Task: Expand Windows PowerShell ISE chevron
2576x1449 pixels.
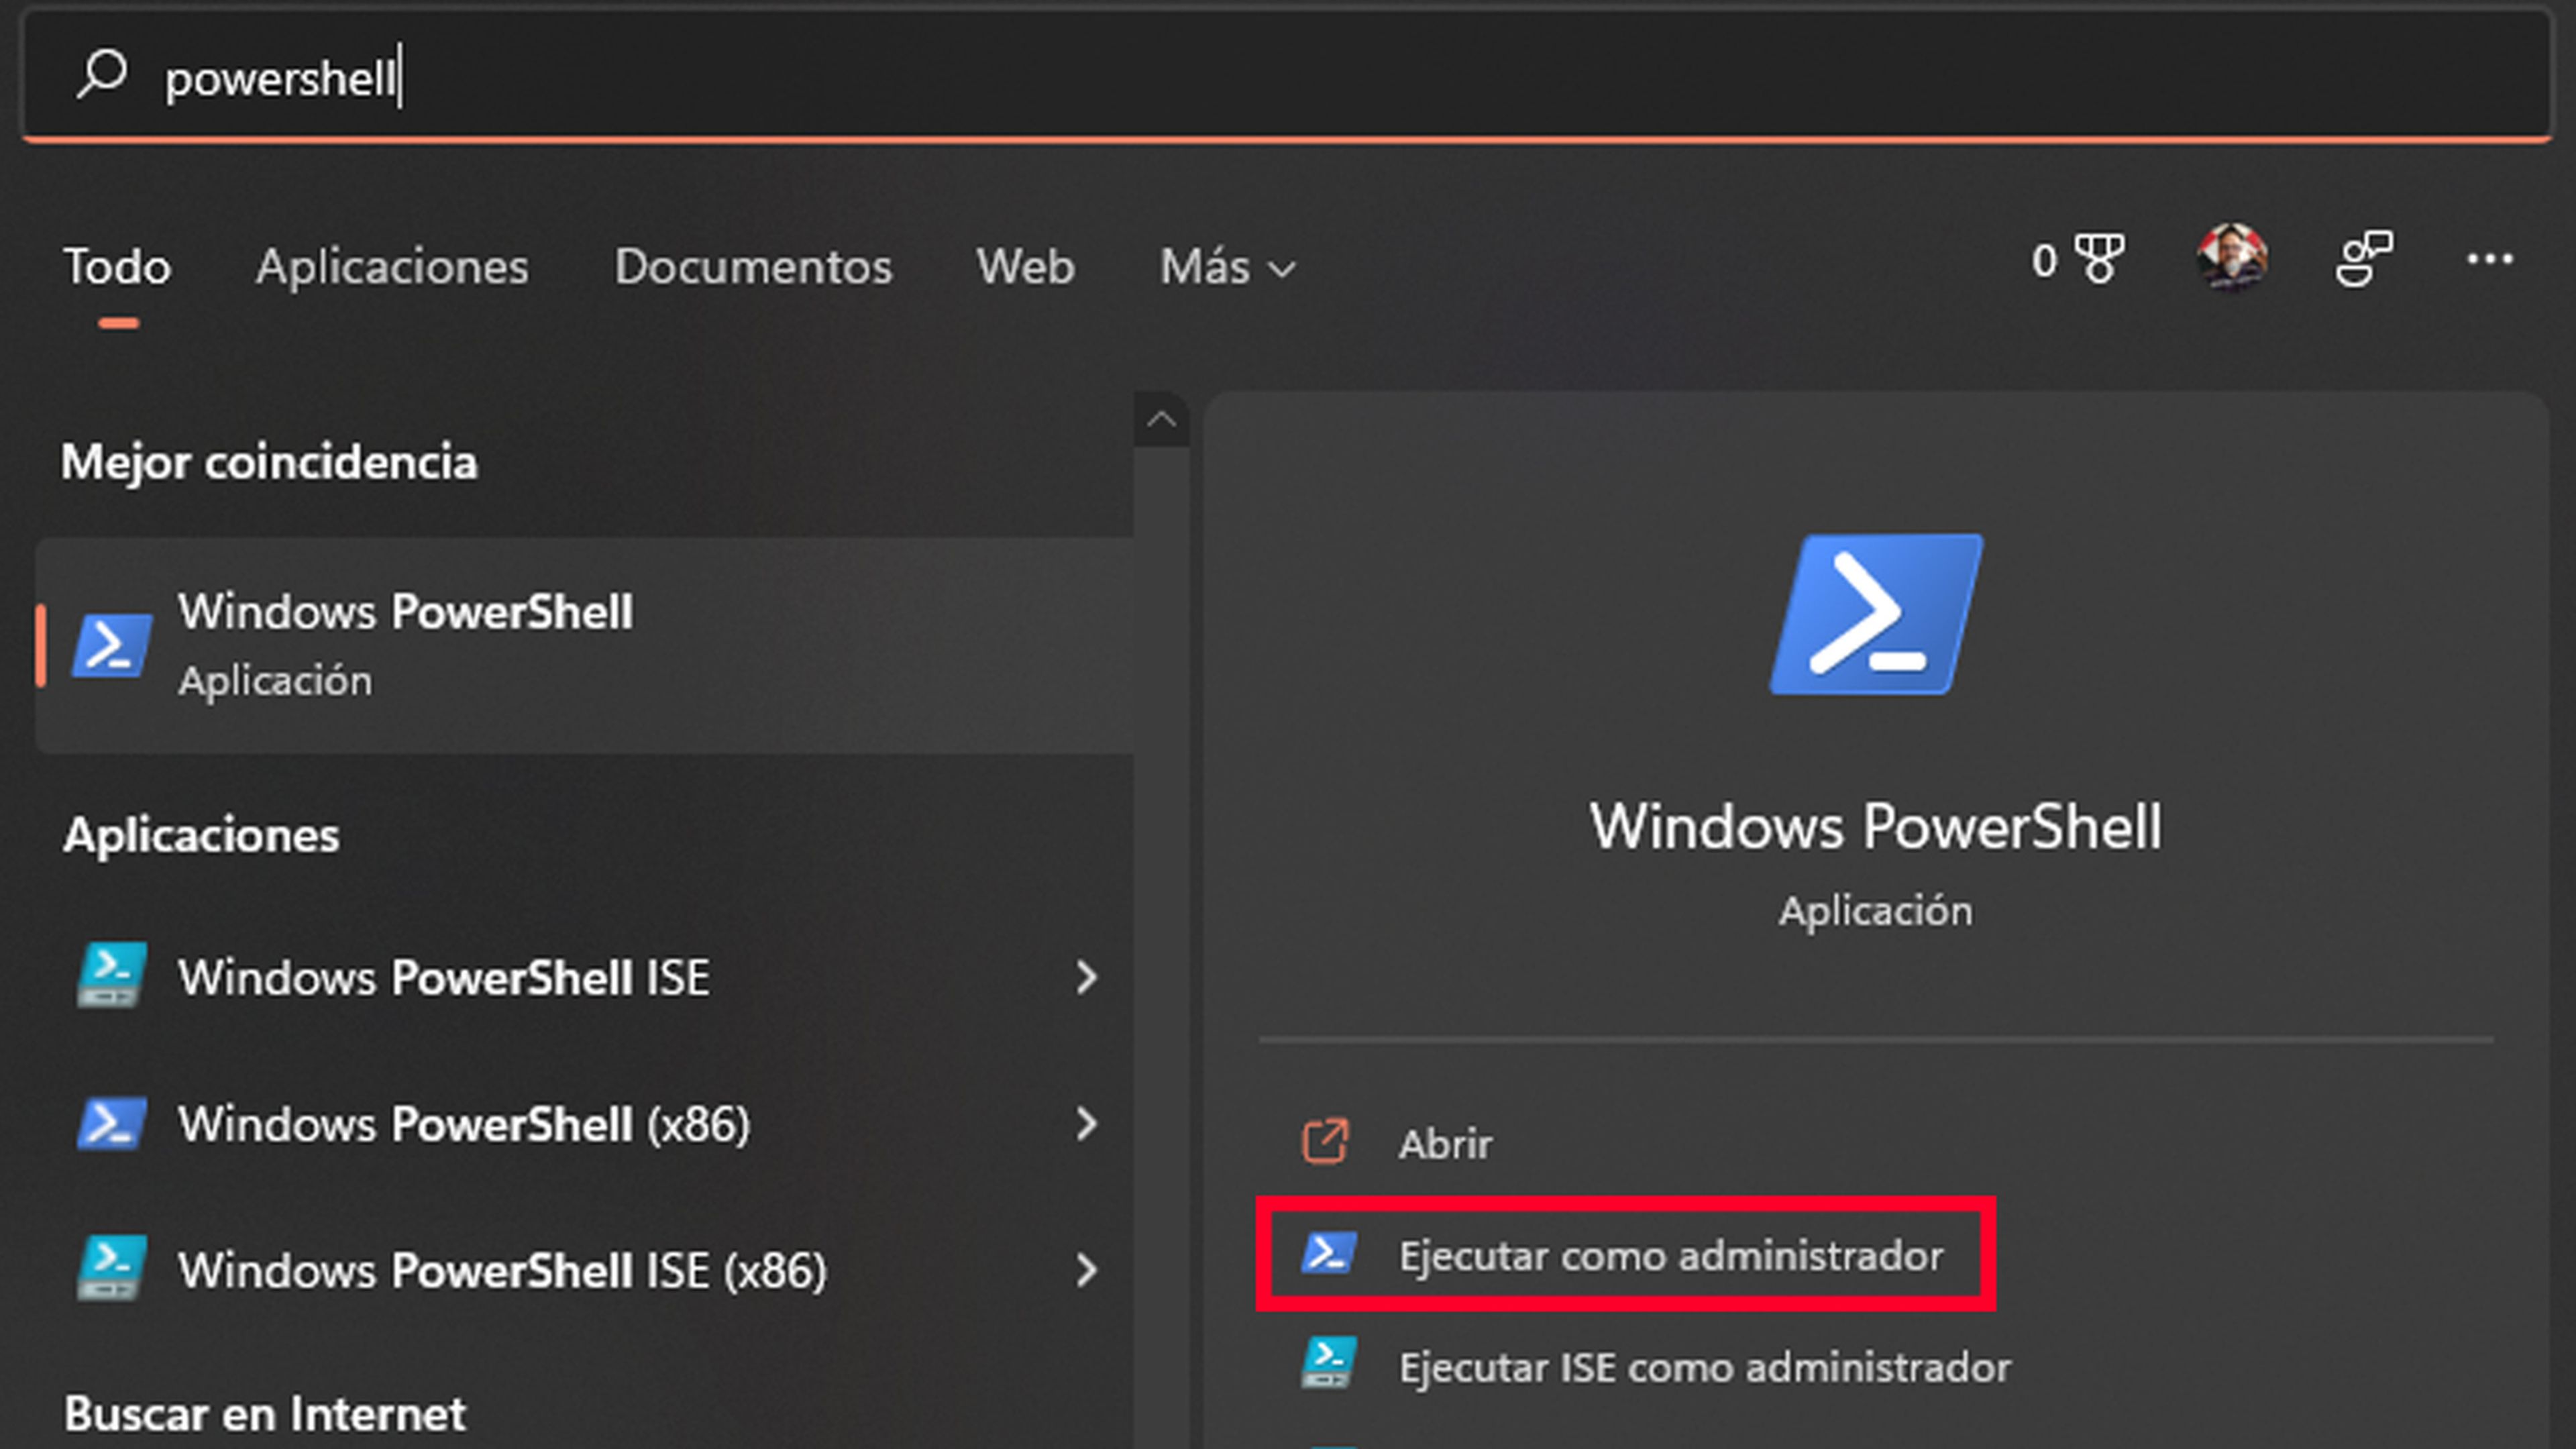Action: [x=1087, y=977]
